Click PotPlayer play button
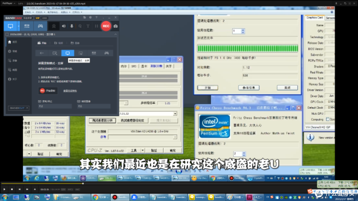358x201 pixels. (4, 189)
